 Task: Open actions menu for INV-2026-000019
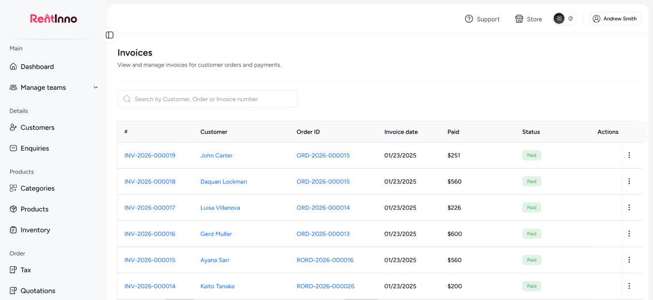coord(629,155)
